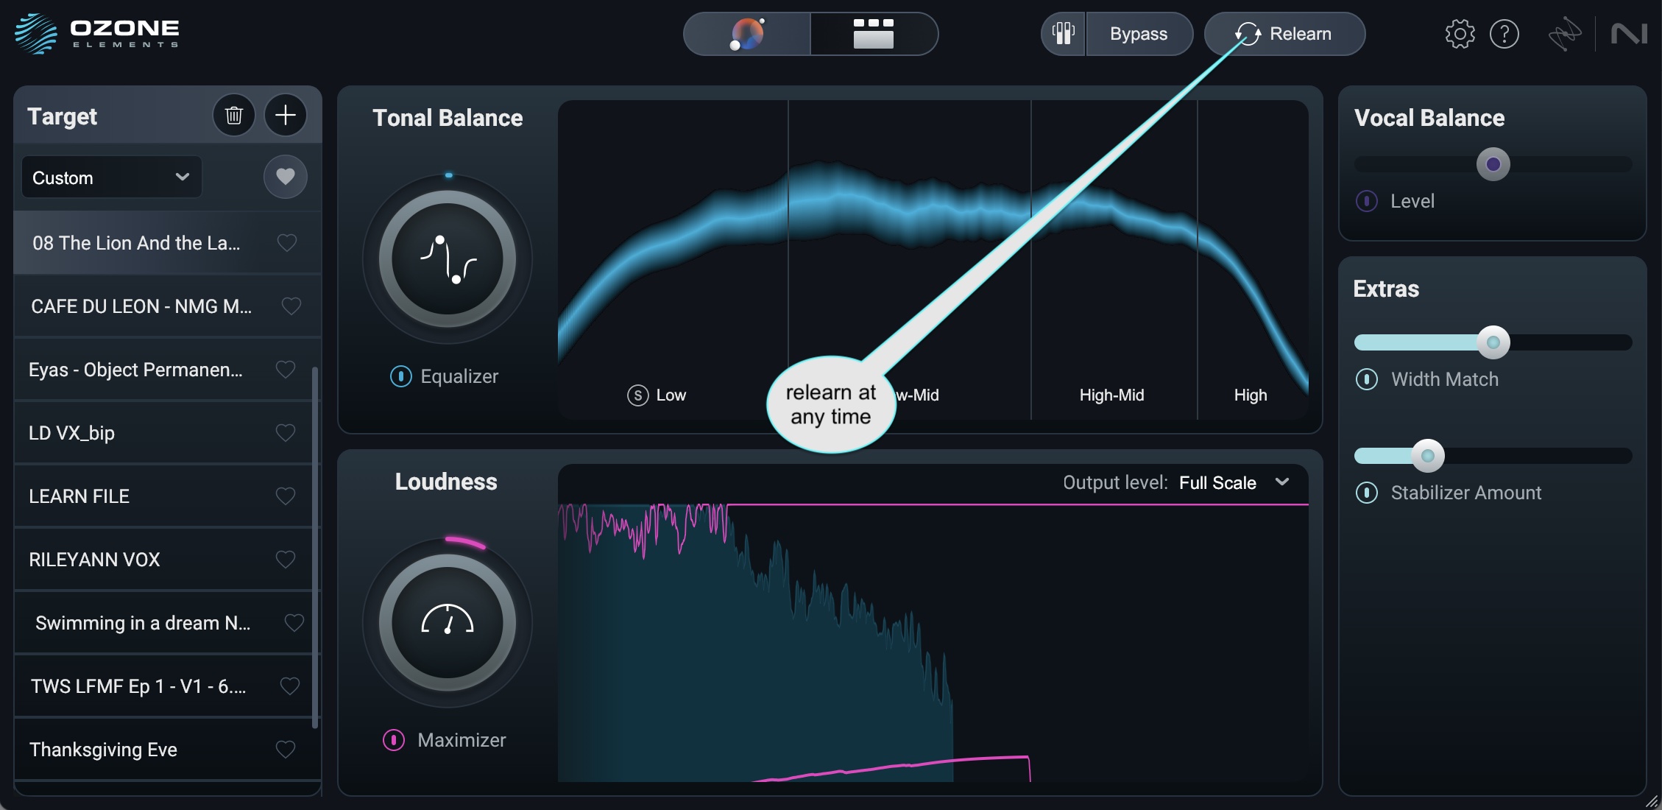The width and height of the screenshot is (1662, 810).
Task: Favorite the LEARN FILE target
Action: click(286, 496)
